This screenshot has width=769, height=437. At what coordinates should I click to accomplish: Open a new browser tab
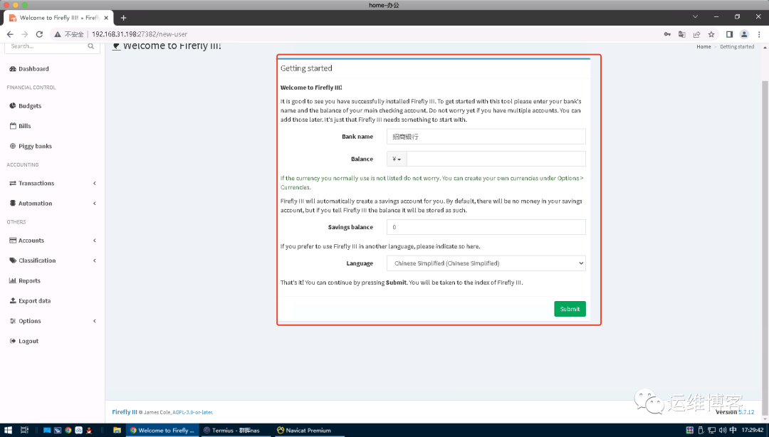click(x=124, y=18)
